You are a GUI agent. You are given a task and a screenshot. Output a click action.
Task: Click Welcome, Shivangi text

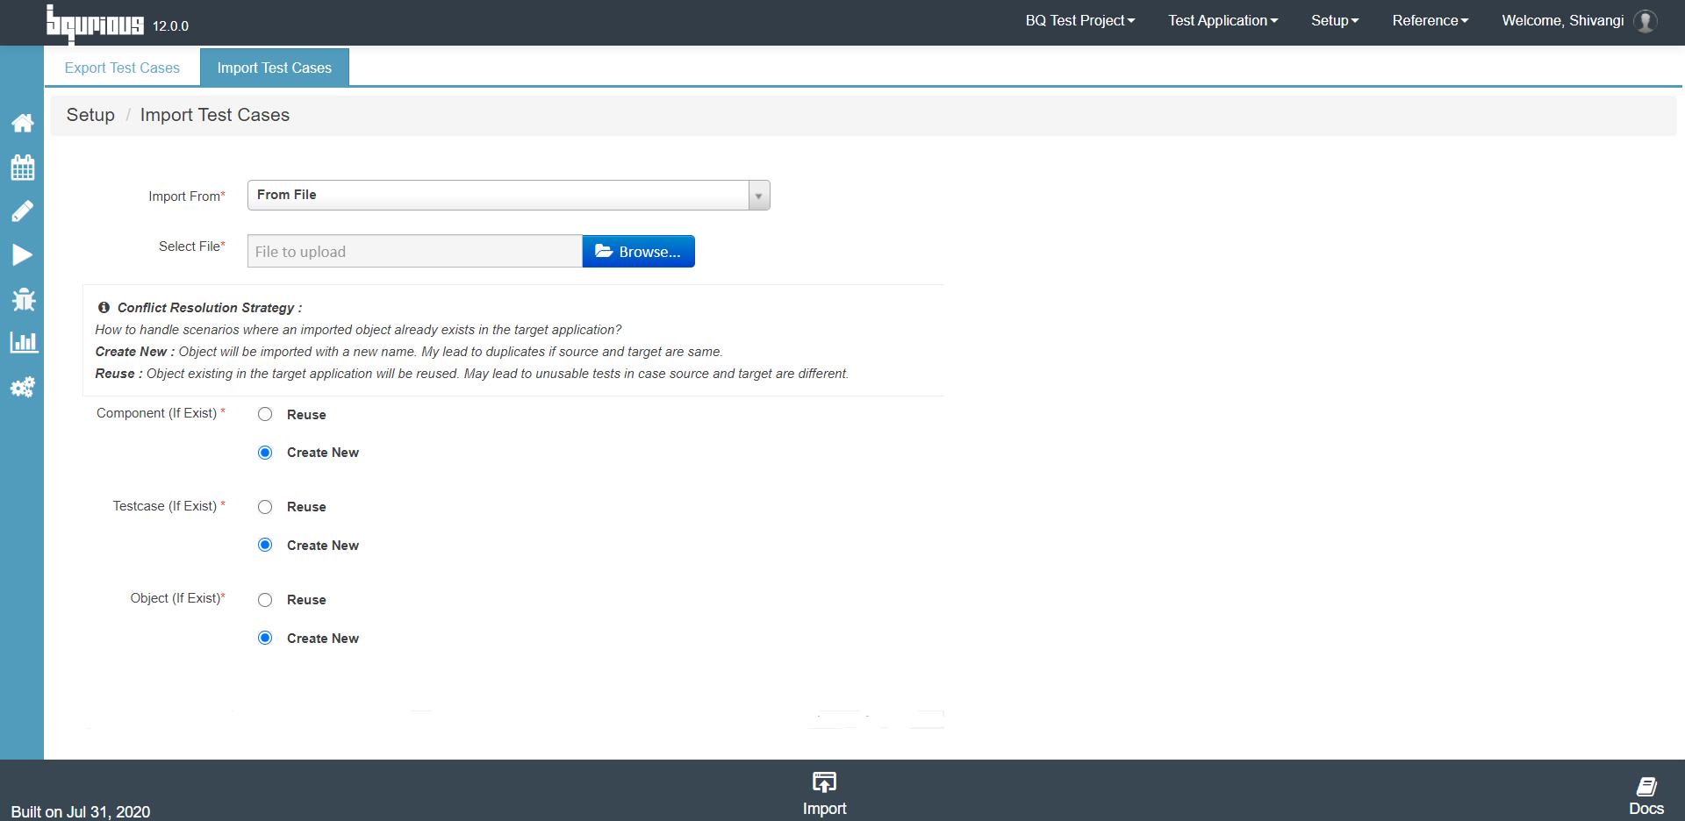1563,20
